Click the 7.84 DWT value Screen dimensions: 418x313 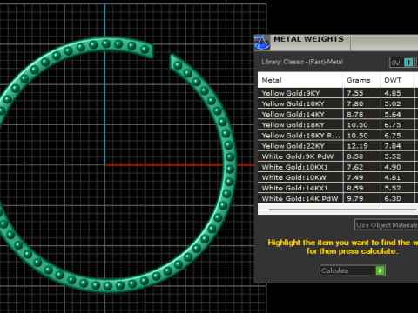click(x=393, y=146)
